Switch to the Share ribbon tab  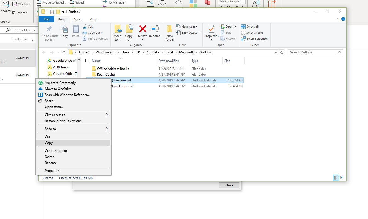pyautogui.click(x=78, y=19)
